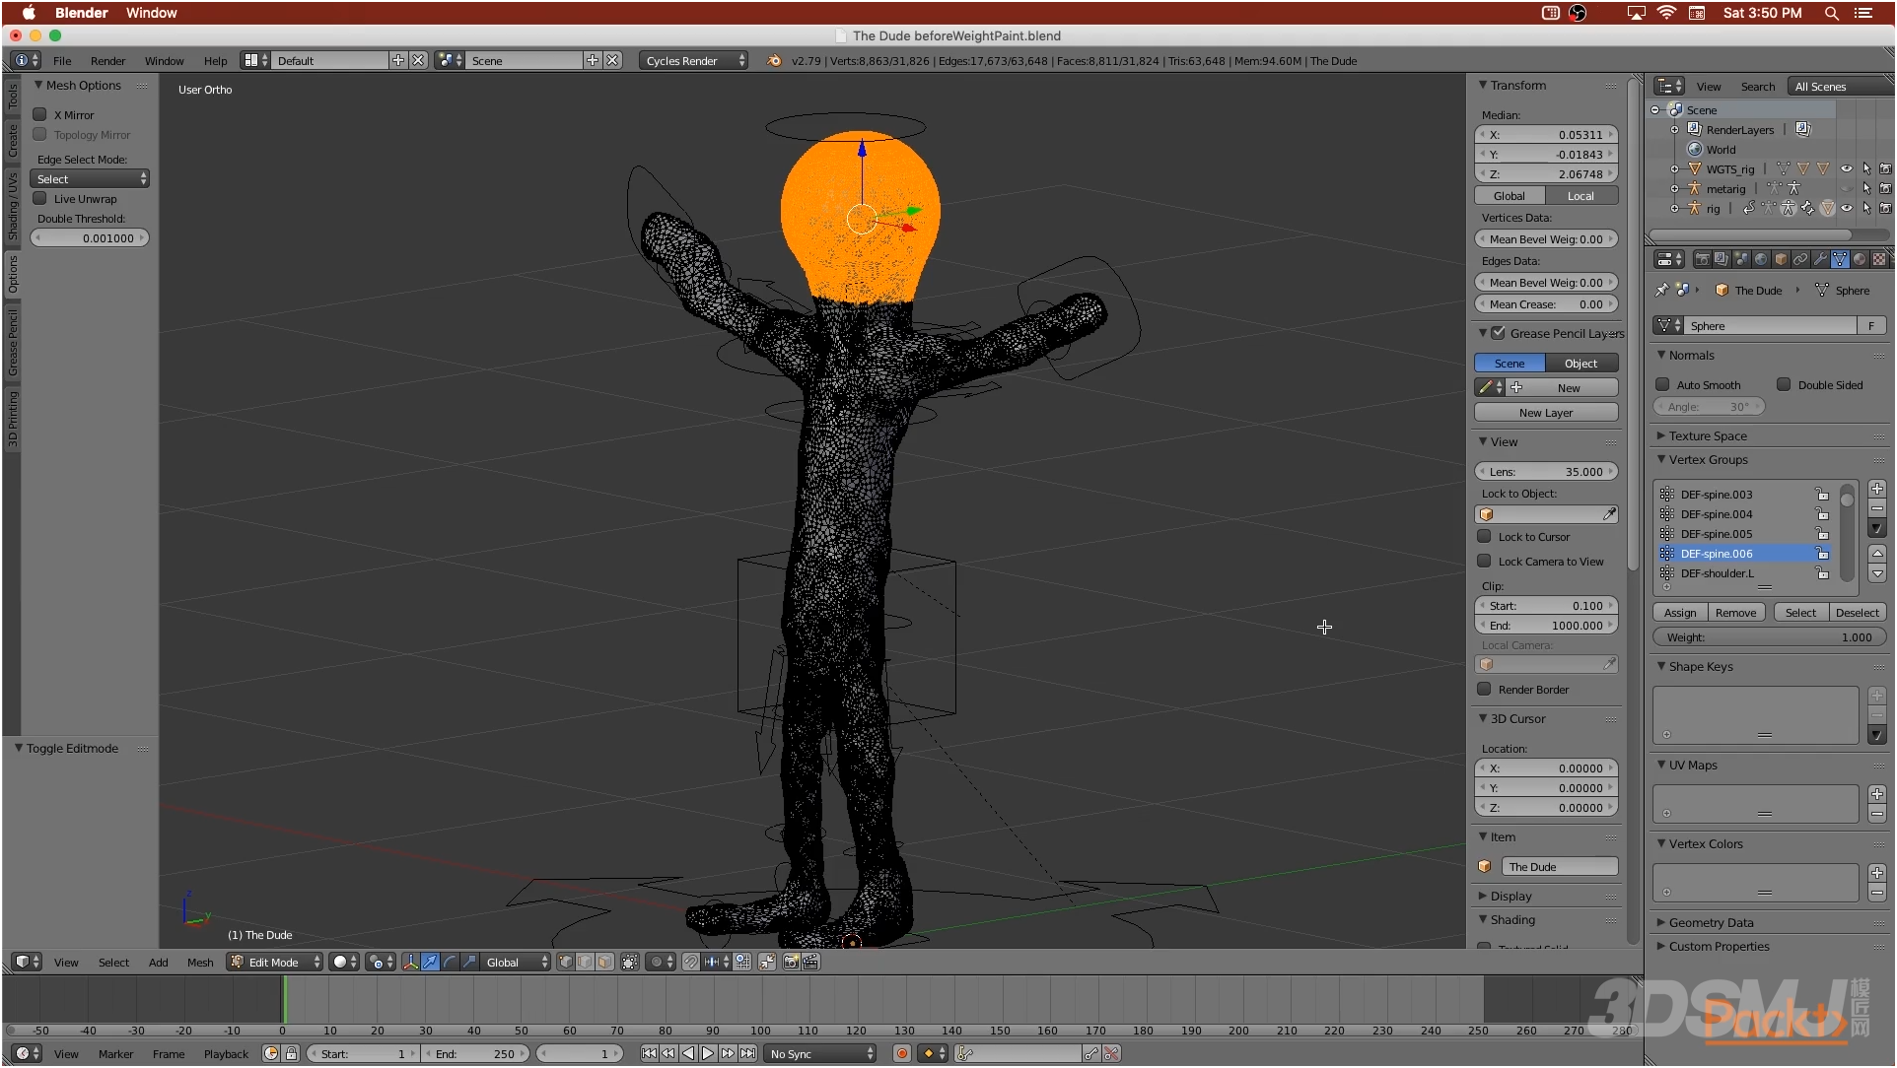Enable Render Border checkbox
This screenshot has height=1068, width=1897.
[1484, 689]
